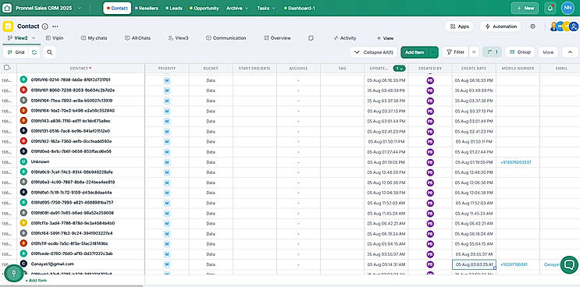
Task: Click the Filter button
Action: [x=456, y=52]
